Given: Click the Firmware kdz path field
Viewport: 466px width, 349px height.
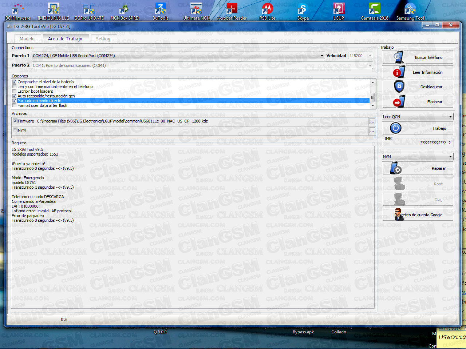Looking at the screenshot, I should (202, 121).
